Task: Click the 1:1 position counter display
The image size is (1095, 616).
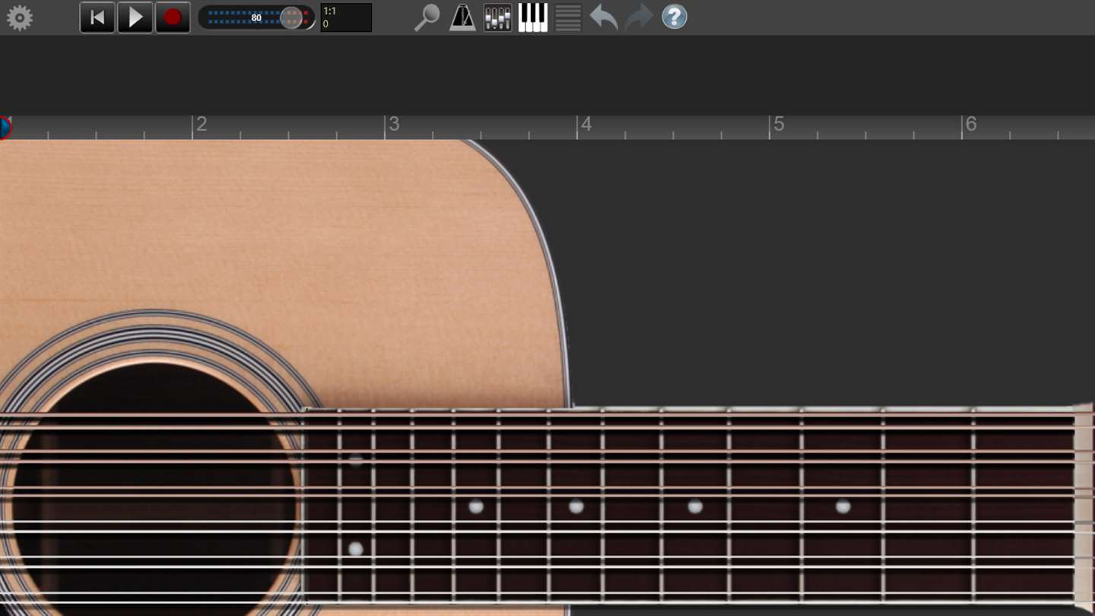Action: point(346,17)
